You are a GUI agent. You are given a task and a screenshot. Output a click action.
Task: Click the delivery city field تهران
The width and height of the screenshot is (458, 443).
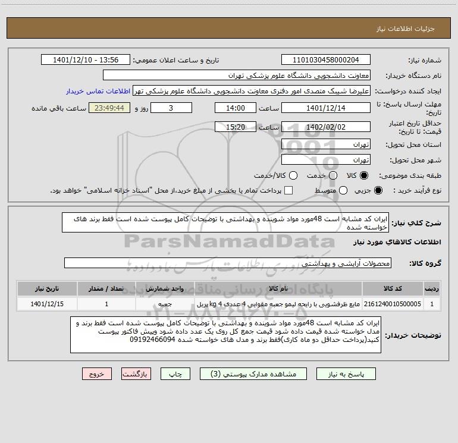(326, 160)
